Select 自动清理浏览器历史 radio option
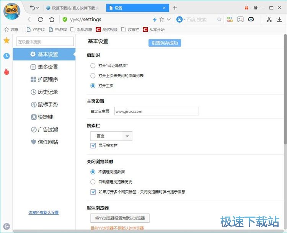The image size is (287, 233). pyautogui.click(x=93, y=182)
